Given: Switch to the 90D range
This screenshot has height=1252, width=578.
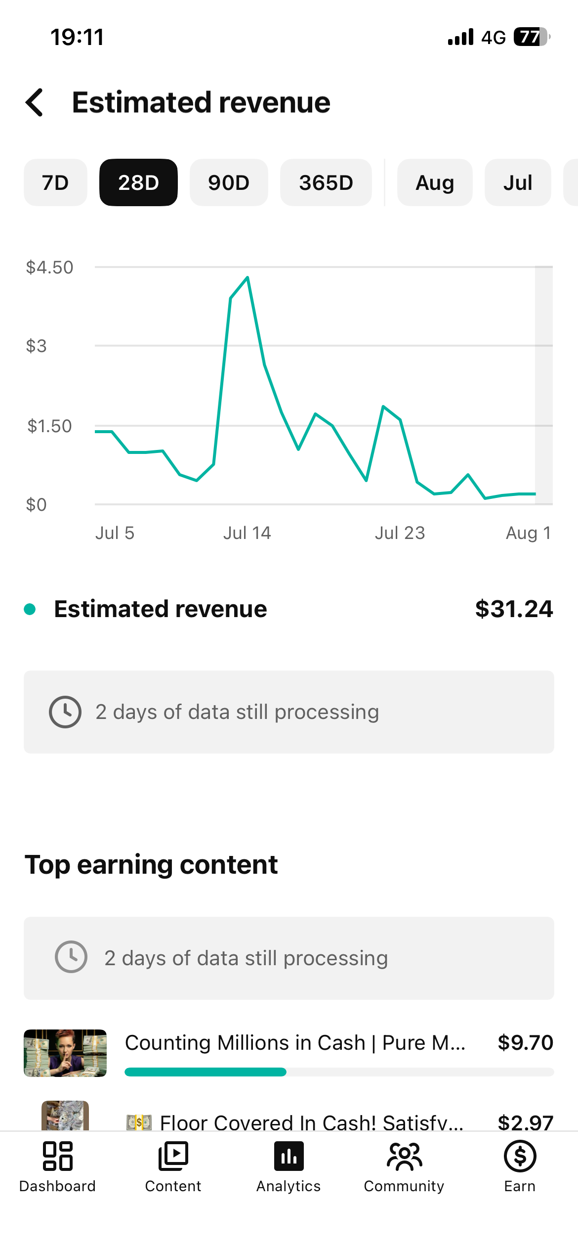Looking at the screenshot, I should pos(229,182).
